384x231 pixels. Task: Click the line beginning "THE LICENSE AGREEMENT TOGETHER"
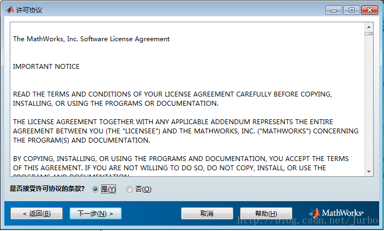(173, 122)
